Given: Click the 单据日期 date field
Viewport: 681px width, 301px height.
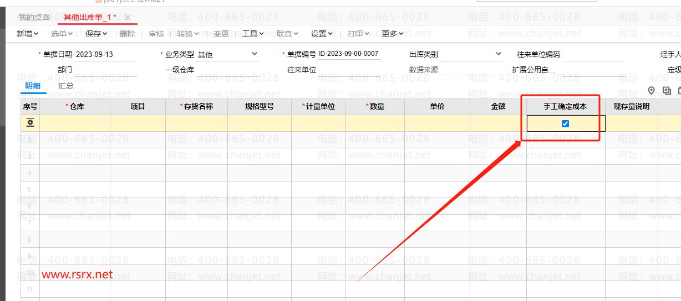Looking at the screenshot, I should click(105, 54).
